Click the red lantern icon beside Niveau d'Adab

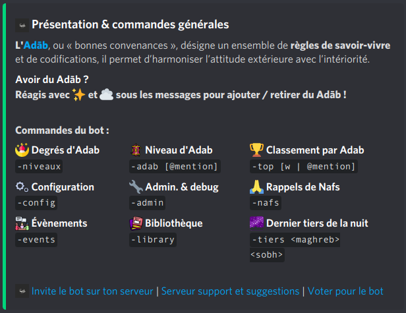pyautogui.click(x=136, y=150)
